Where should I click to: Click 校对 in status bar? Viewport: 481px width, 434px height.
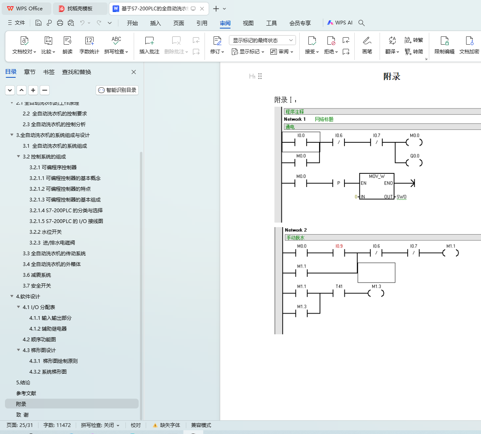coord(136,425)
